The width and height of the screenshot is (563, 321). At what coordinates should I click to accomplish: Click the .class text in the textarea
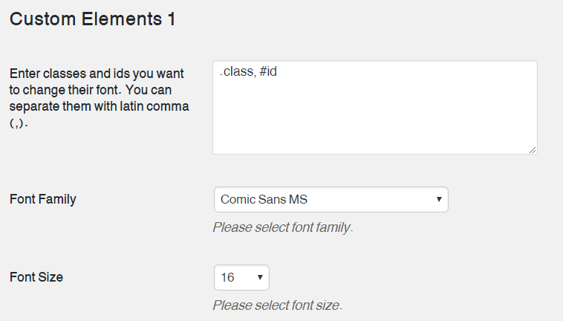[237, 73]
